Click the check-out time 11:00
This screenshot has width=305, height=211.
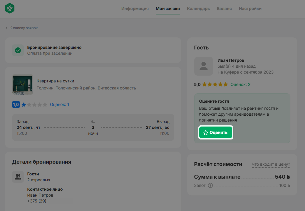click(165, 134)
